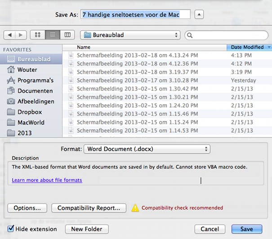This screenshot has height=239, width=272.
Task: Collapse the file browser with arrow button
Action: tap(199, 15)
